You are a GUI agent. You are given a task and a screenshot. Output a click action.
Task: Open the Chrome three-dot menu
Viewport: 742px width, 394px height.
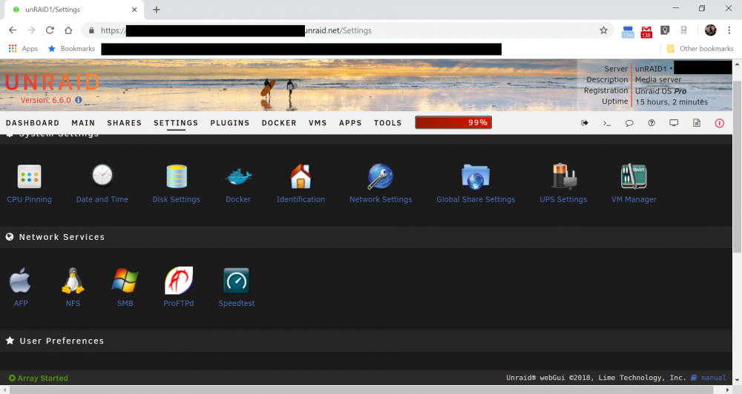729,30
